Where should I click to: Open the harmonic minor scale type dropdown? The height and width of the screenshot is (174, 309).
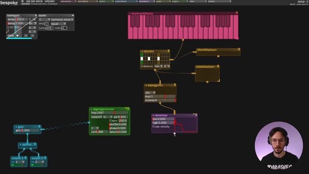pyautogui.click(x=62, y=19)
